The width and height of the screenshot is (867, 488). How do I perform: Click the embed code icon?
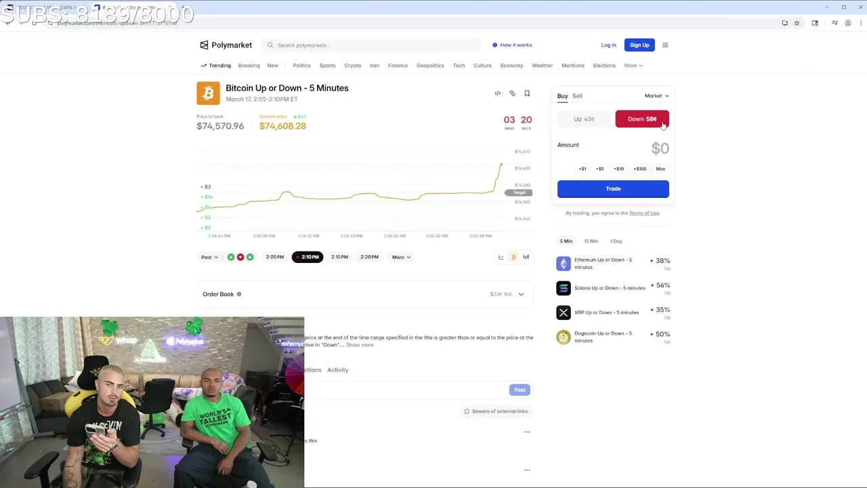(x=498, y=94)
